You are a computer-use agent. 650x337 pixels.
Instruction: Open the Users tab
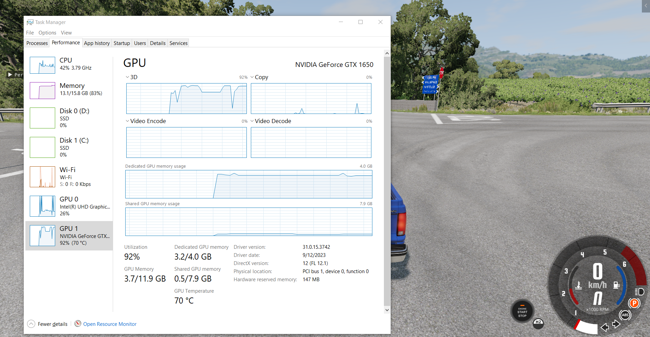(x=140, y=43)
